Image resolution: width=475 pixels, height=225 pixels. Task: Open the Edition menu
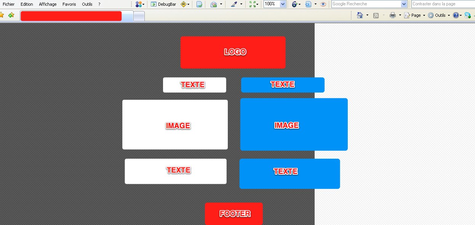click(27, 4)
